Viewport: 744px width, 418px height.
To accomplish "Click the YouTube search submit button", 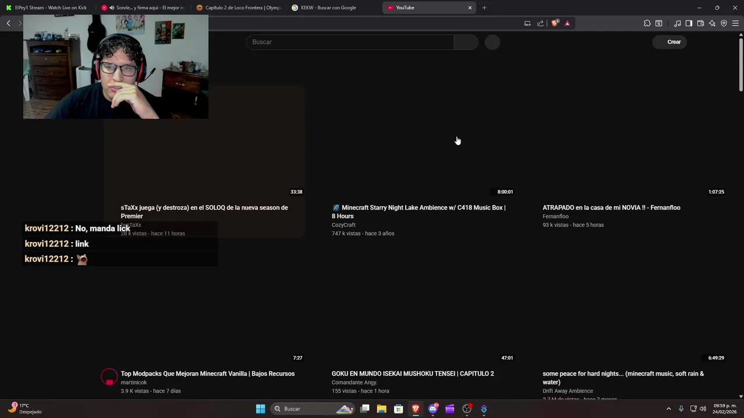I will click(x=466, y=42).
